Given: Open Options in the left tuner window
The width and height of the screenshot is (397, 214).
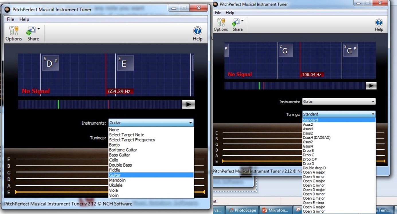Looking at the screenshot, I should tap(13, 33).
